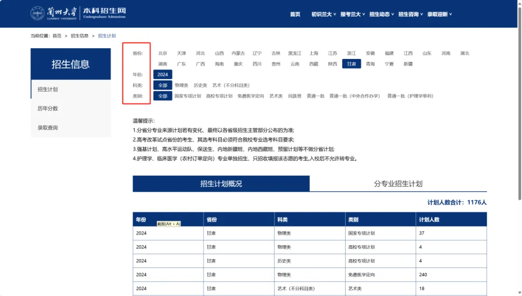Open 历年分数 in the sidebar

[x=48, y=109]
